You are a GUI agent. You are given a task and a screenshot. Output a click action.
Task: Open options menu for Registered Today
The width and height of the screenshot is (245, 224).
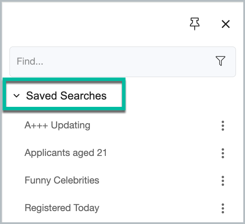click(223, 208)
